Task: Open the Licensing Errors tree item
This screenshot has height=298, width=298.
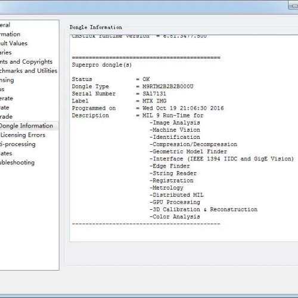Action: (x=23, y=135)
